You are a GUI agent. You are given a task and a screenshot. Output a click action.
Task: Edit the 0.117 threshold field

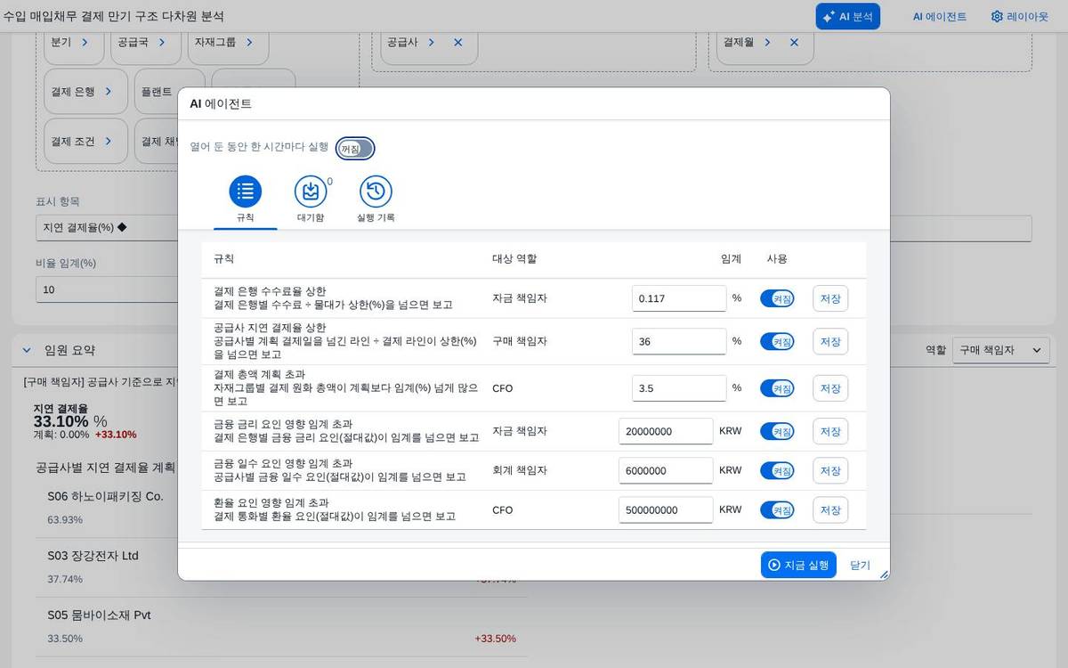679,298
